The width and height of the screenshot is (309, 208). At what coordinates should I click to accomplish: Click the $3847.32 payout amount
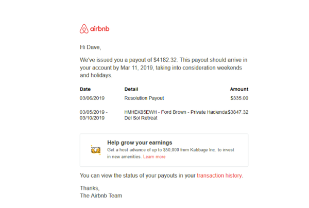point(238,112)
